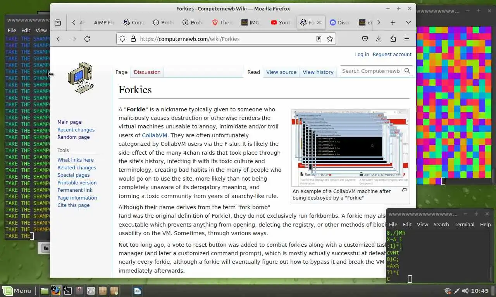Open Edit menu in bottom-right terminal
The image size is (496, 297).
407,224
